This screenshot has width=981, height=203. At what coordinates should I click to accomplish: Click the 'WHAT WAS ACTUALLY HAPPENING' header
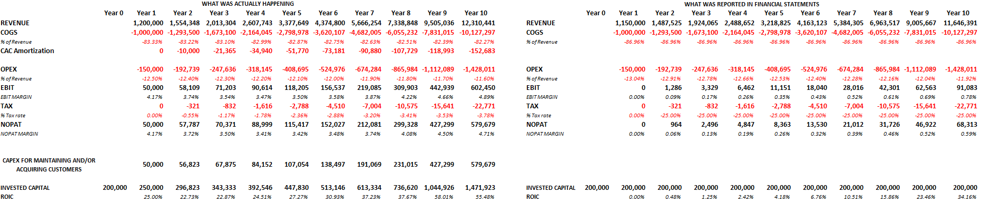pos(248,4)
